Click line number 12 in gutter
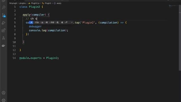The image size is (181, 102). [14, 50]
